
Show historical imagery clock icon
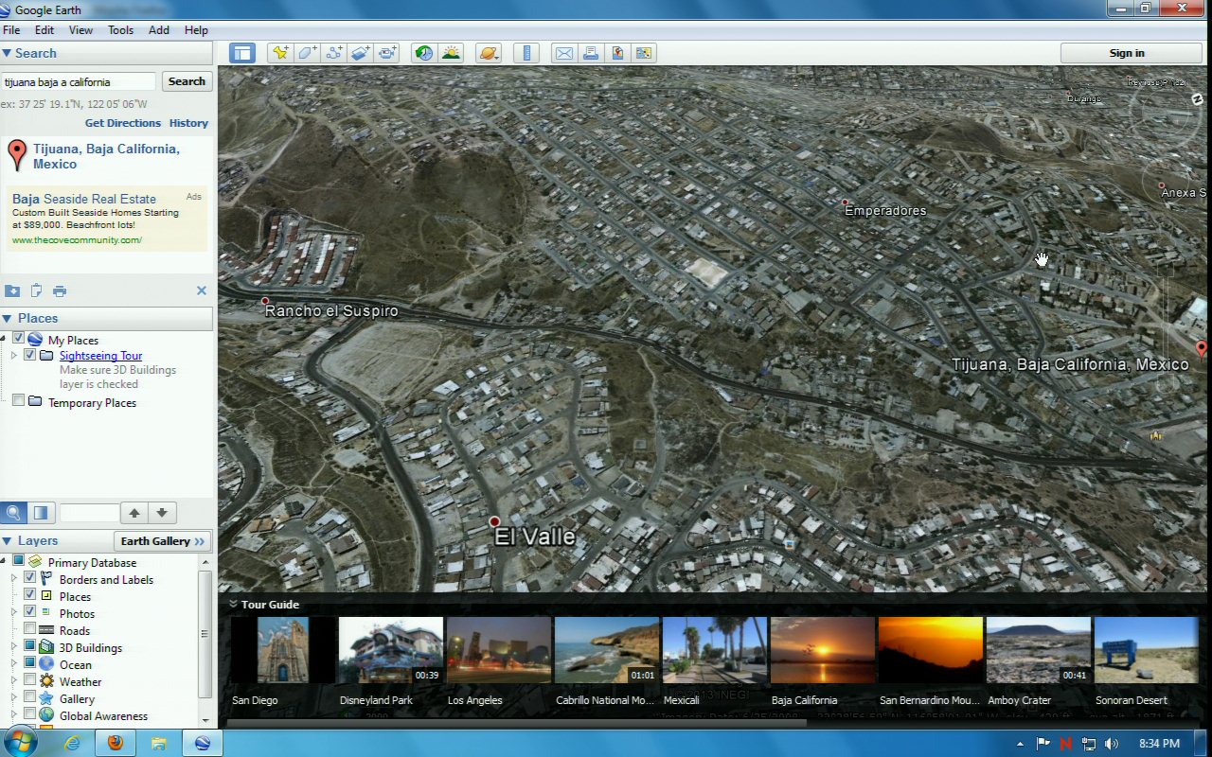click(424, 53)
